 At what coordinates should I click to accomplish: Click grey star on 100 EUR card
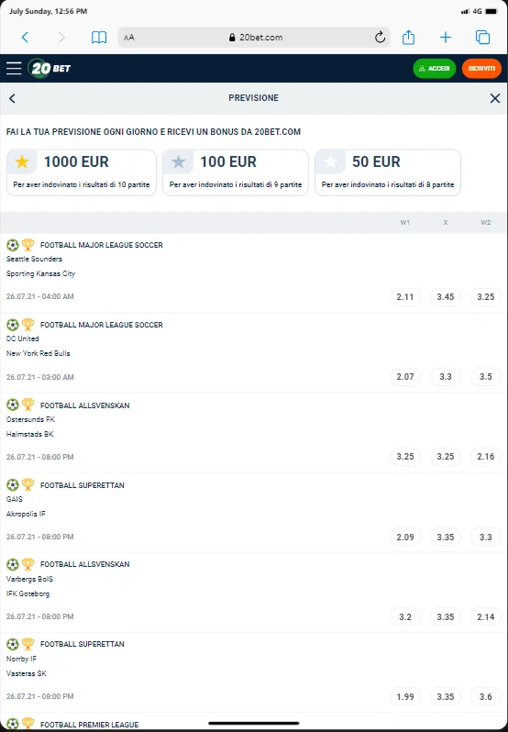click(x=178, y=162)
